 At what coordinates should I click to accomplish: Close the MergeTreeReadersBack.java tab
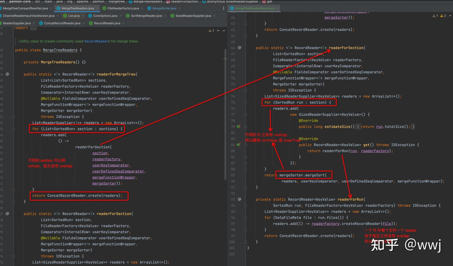[x=278, y=8]
